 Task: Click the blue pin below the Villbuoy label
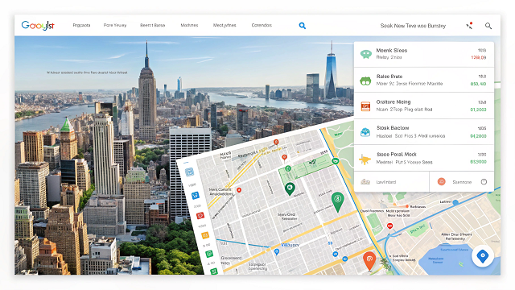pos(277,252)
